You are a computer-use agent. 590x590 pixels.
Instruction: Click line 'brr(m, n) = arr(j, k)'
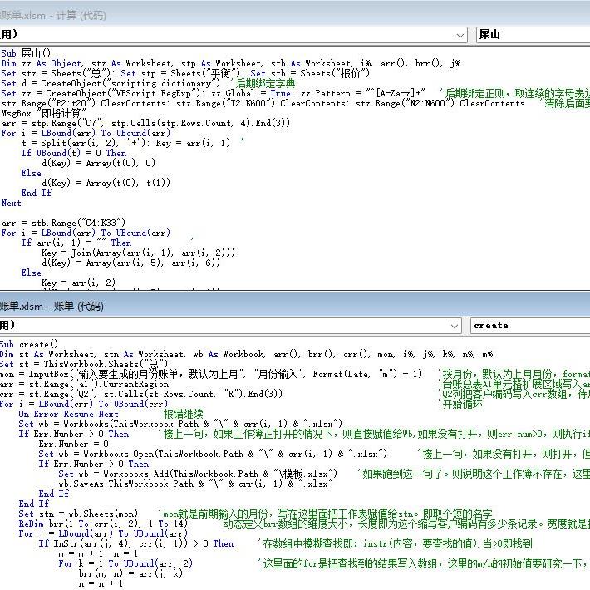(x=130, y=573)
